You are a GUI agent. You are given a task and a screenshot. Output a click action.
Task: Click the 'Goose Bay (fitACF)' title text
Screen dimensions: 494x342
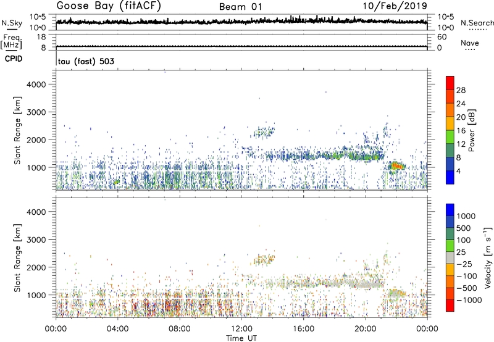pyautogui.click(x=109, y=6)
